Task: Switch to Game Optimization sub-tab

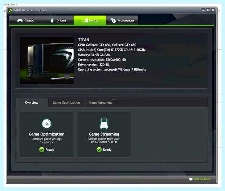Action: point(66,103)
